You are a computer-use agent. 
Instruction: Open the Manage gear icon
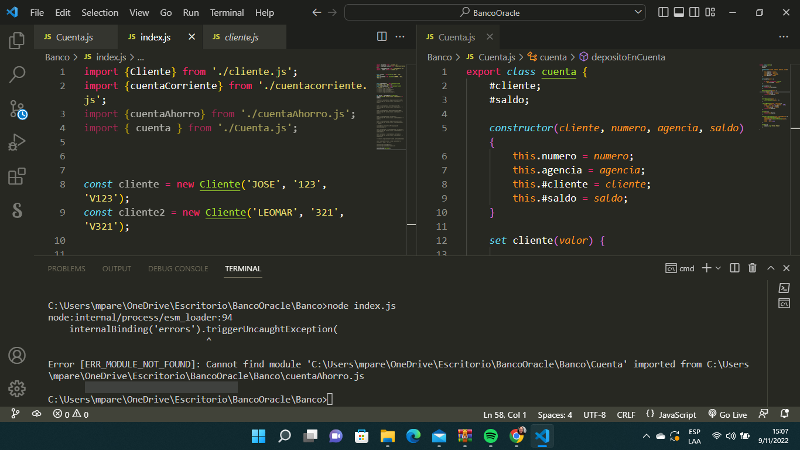17,388
